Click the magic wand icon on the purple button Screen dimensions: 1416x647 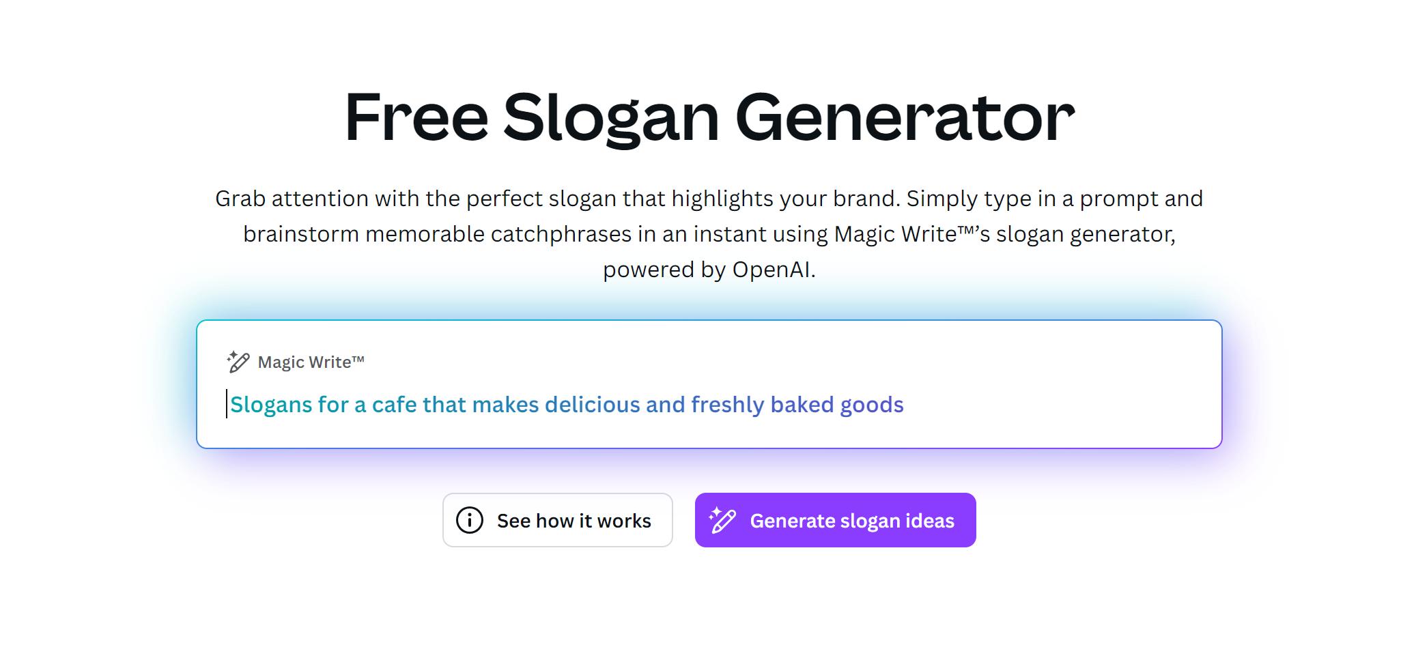click(x=723, y=519)
